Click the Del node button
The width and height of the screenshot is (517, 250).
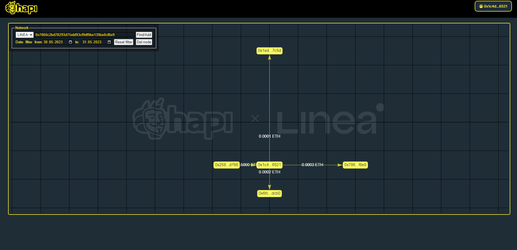144,42
